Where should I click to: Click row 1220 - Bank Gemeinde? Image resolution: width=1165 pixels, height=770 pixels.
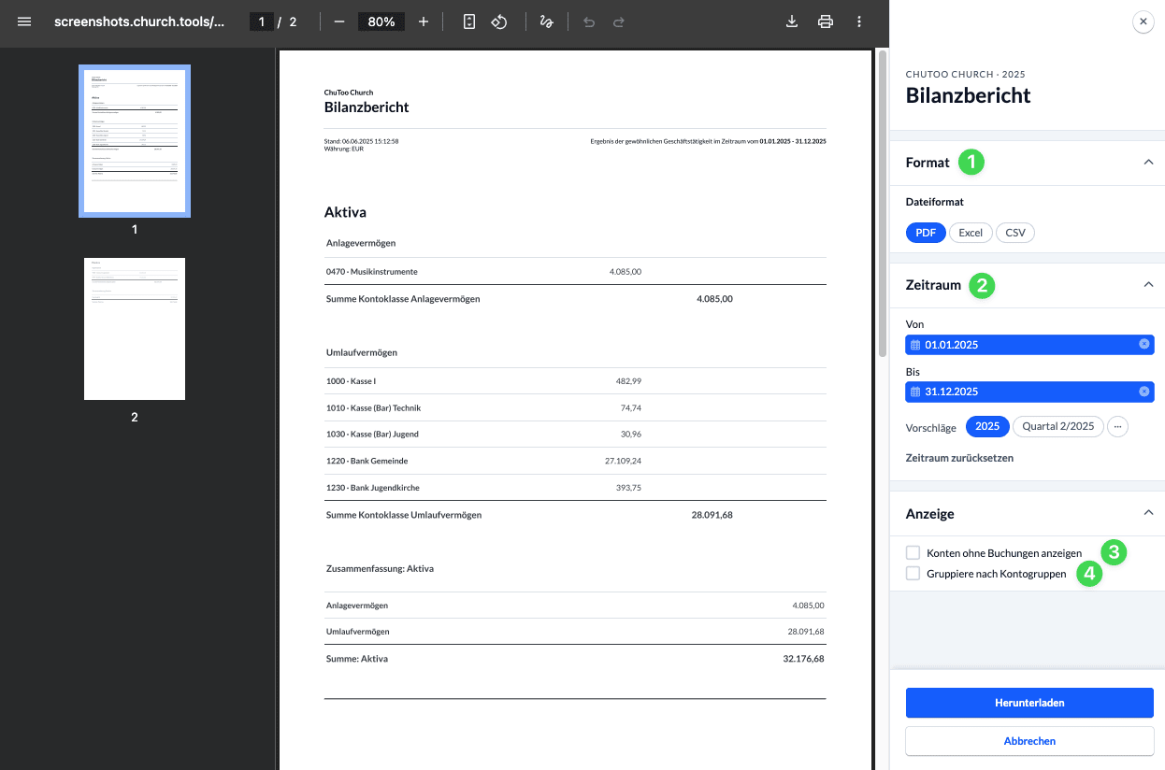575,461
